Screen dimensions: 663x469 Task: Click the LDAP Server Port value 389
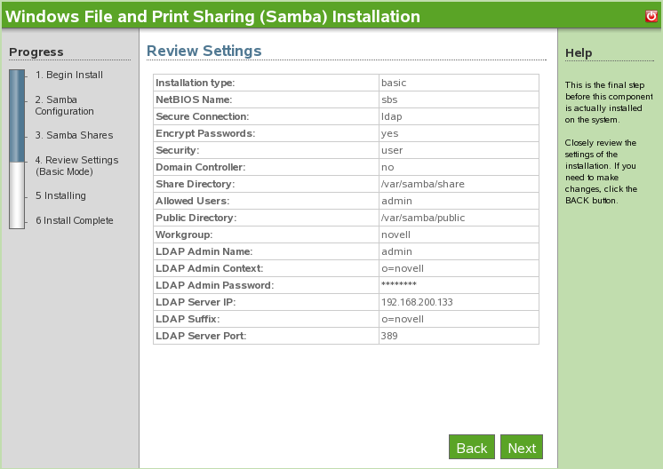(389, 336)
